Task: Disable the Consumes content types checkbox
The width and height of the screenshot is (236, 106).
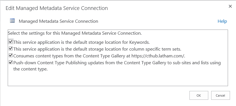Action: pyautogui.click(x=11, y=55)
